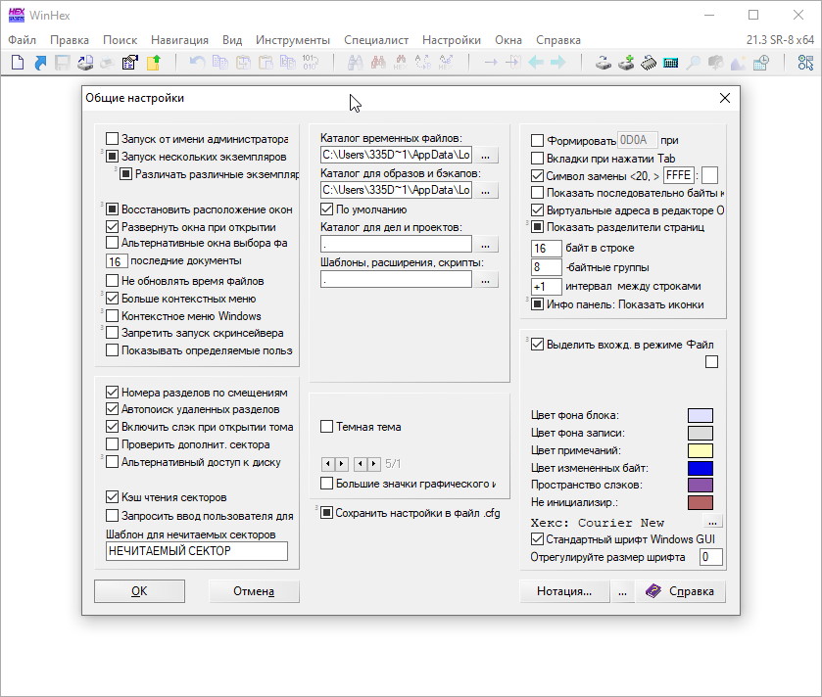The height and width of the screenshot is (697, 822).
Task: Open the Настройки menu
Action: [452, 40]
